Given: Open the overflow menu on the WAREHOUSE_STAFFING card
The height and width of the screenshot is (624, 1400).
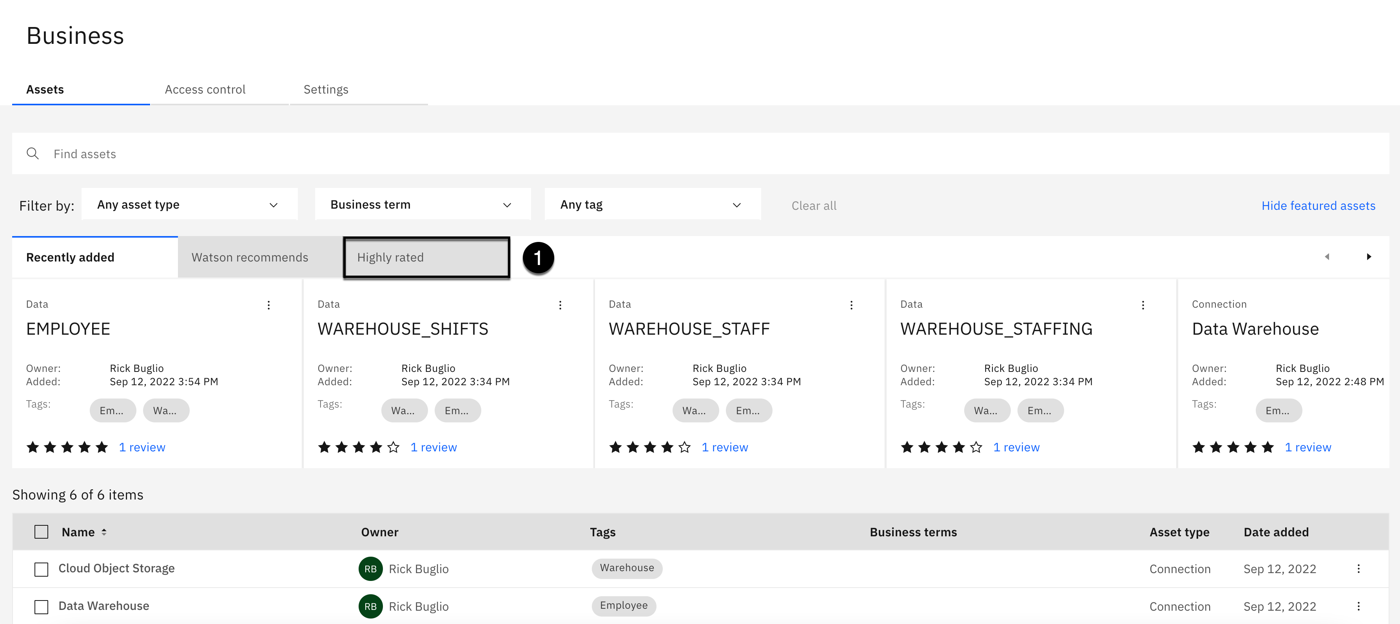Looking at the screenshot, I should point(1142,305).
